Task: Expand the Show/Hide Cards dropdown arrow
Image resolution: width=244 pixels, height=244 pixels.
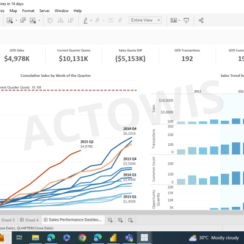Action: click(179, 20)
